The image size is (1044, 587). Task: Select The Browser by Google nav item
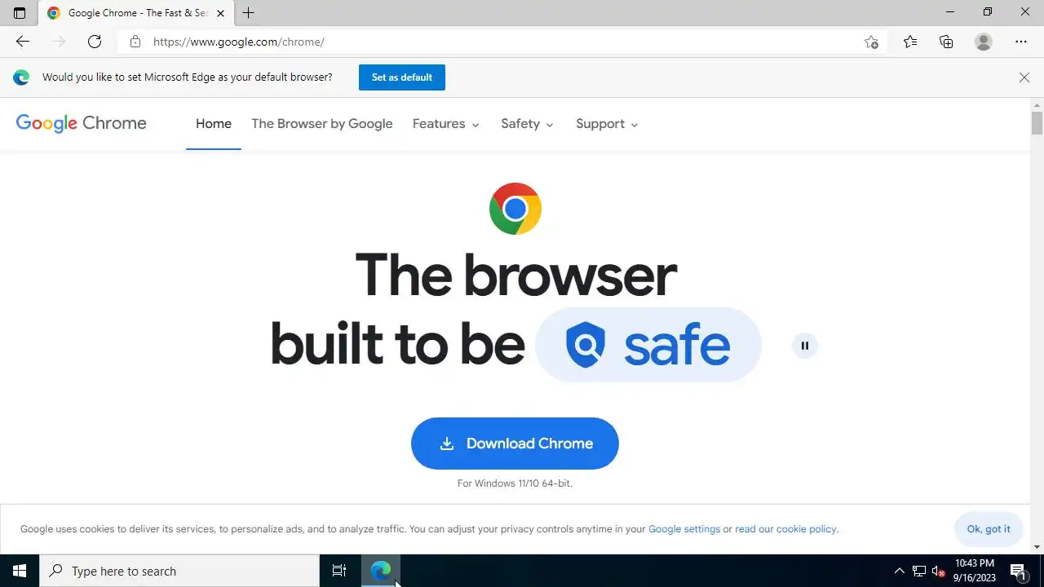click(322, 124)
